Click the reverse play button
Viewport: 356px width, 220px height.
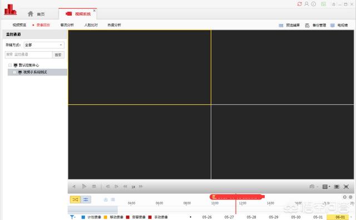74,187
